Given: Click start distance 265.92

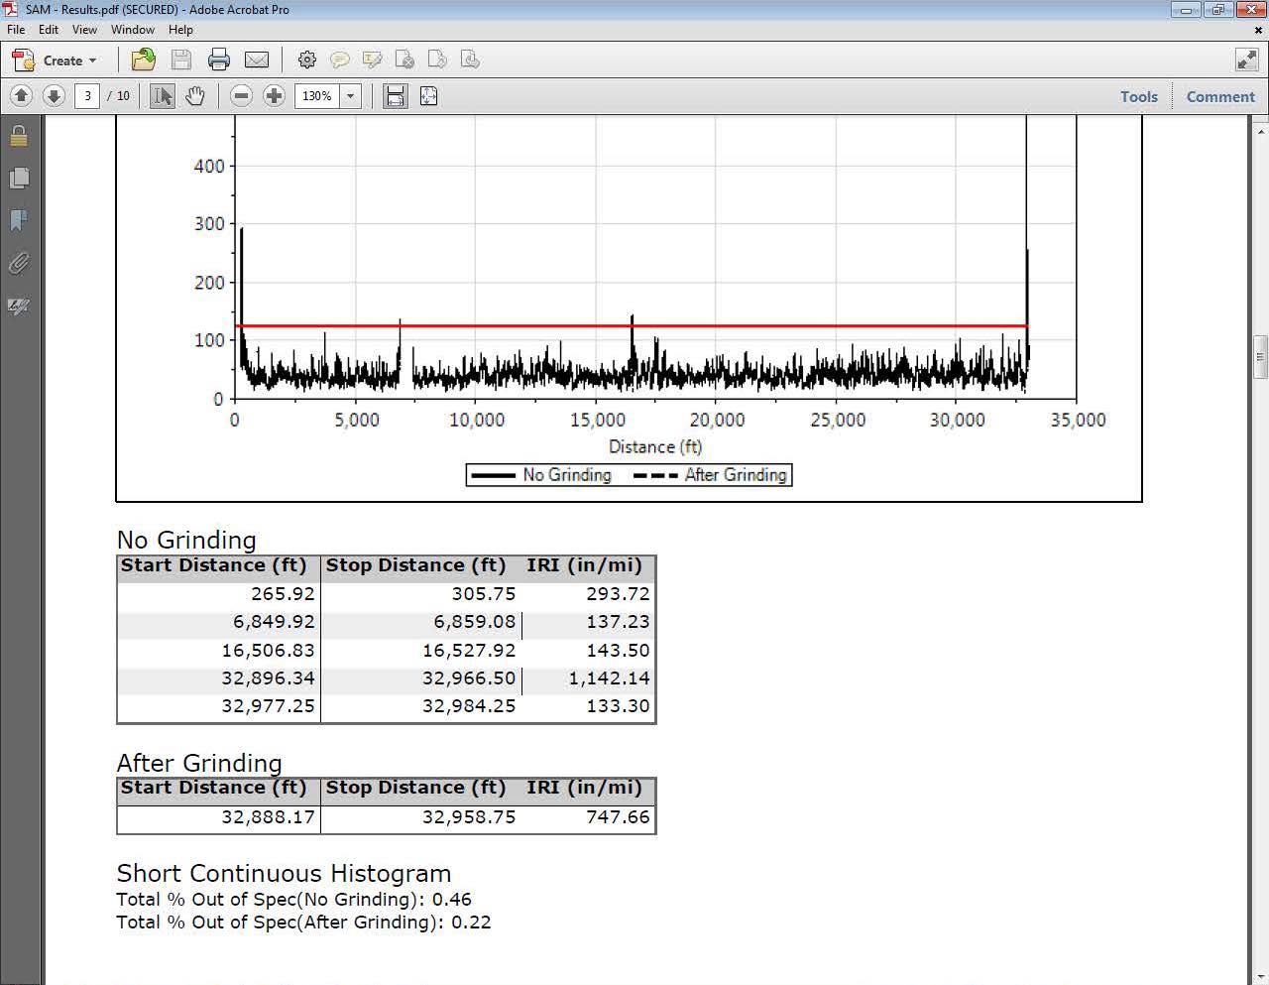Looking at the screenshot, I should pos(283,594).
